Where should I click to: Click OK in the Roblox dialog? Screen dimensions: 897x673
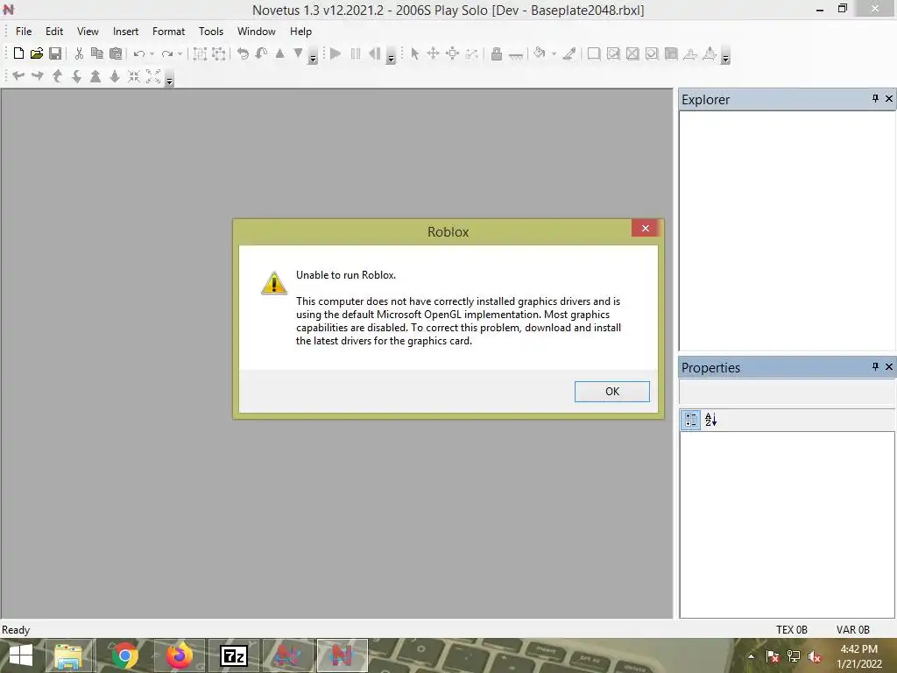pyautogui.click(x=612, y=392)
